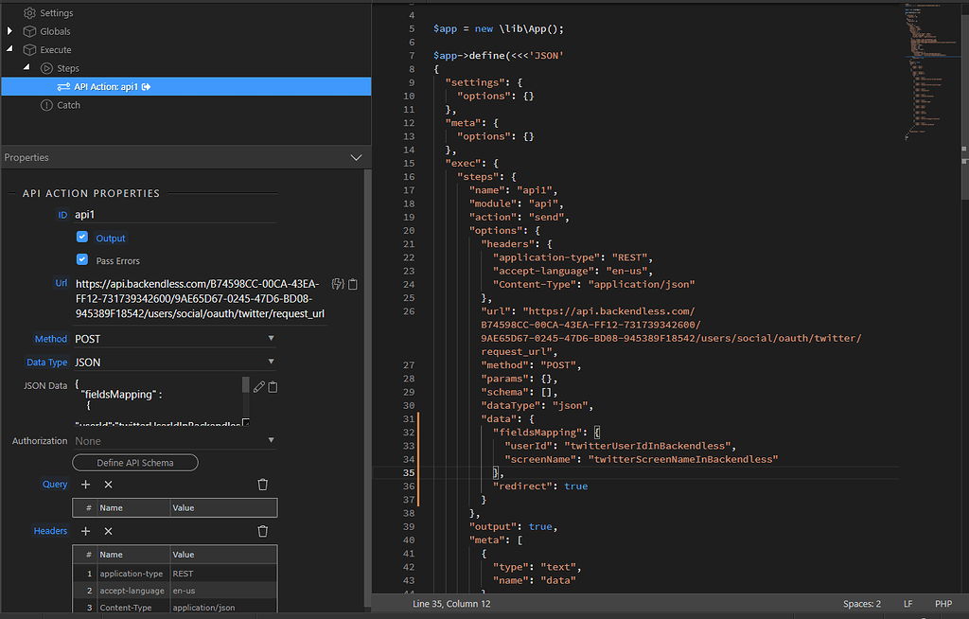Remove selected header with X icon

[108, 531]
